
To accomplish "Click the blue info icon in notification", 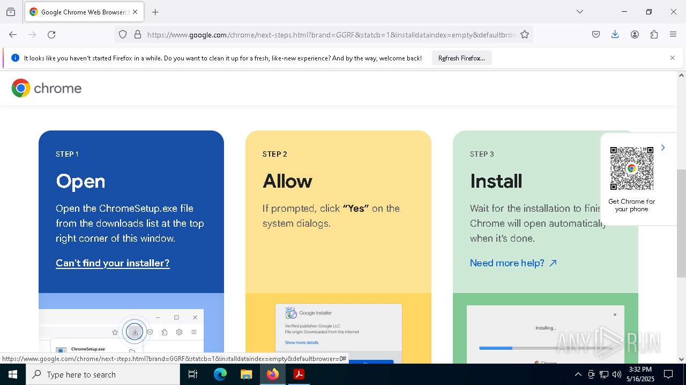I will click(15, 58).
